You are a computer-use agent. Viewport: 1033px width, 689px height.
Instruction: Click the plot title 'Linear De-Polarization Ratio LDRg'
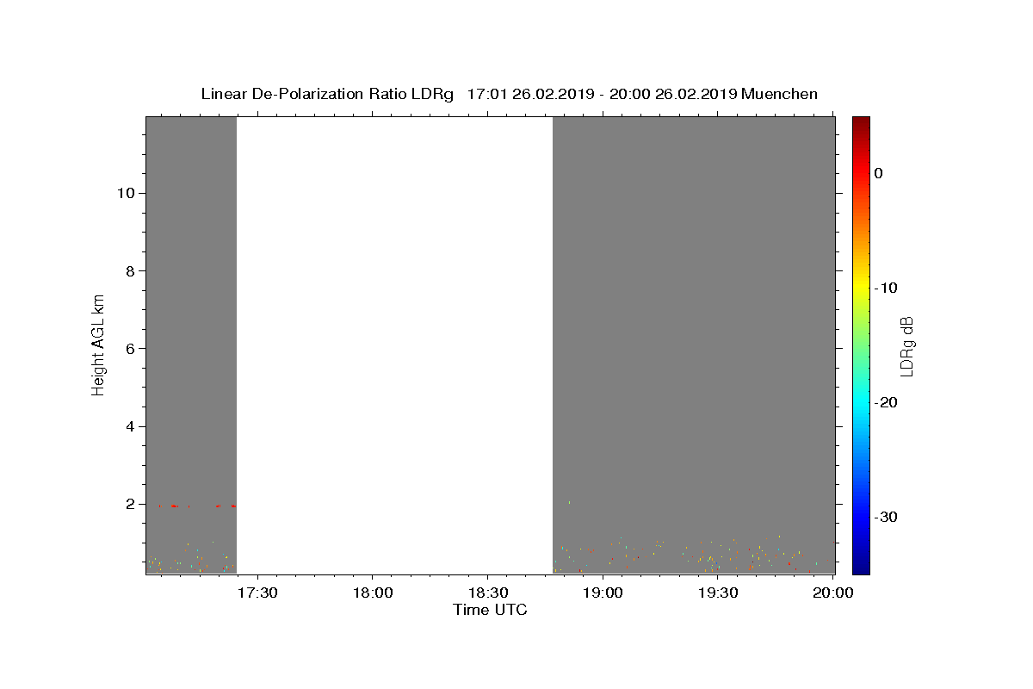point(327,94)
